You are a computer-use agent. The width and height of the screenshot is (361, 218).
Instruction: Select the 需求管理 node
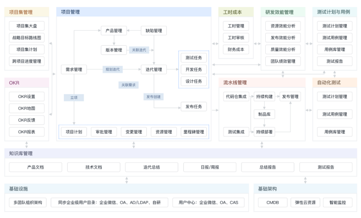coord(74,69)
